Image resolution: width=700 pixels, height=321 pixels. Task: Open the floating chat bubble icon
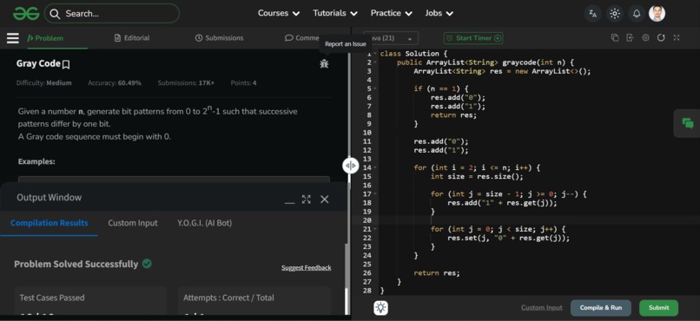pyautogui.click(x=688, y=123)
